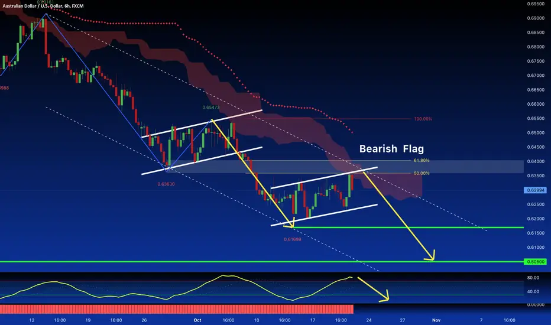Click the 0.67000 price axis value

point(536,76)
